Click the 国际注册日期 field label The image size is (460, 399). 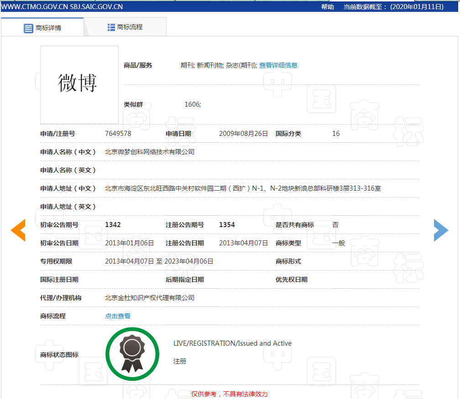pyautogui.click(x=59, y=280)
